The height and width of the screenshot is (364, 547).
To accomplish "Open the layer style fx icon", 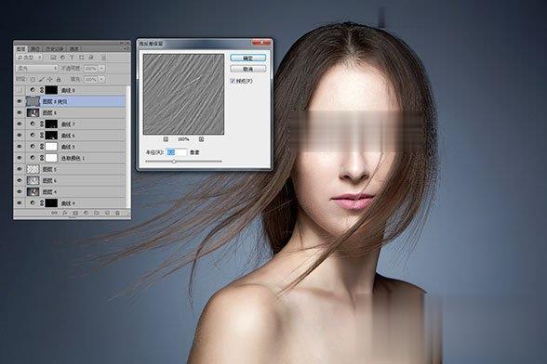I will point(65,213).
